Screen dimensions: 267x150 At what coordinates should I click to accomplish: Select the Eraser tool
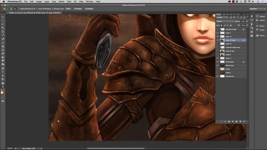coord(3,54)
